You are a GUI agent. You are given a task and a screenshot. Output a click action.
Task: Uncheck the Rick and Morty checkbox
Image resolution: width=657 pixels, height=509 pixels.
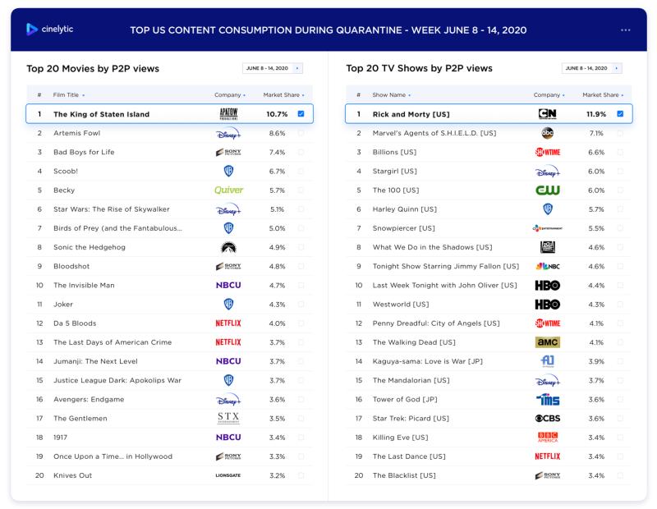click(x=620, y=113)
